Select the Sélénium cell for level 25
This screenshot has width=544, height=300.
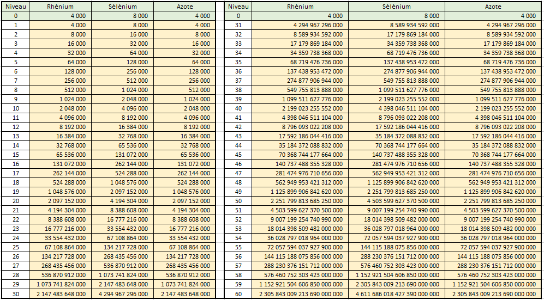click(x=122, y=247)
